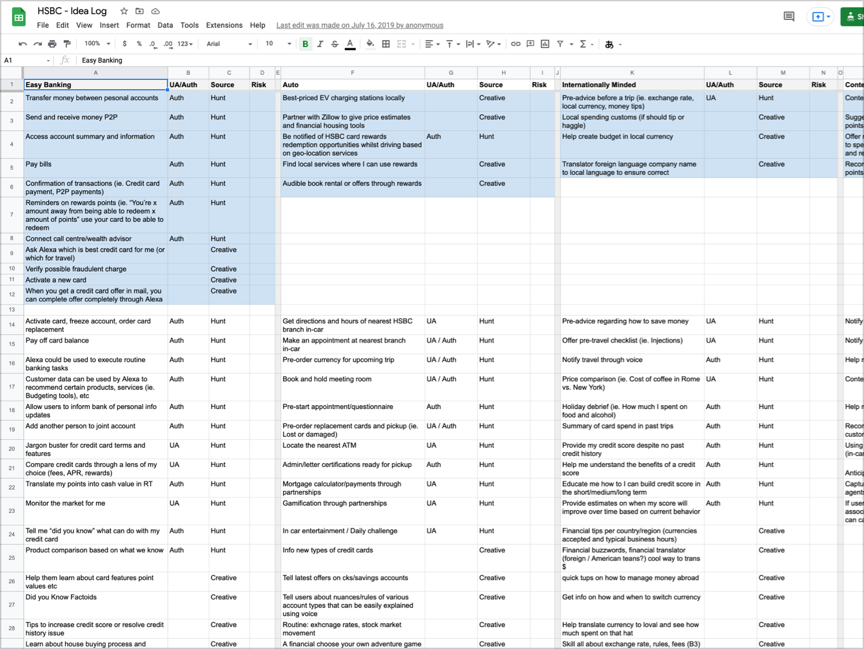Open the text color picker
Viewport: 864px width, 649px height.
pos(350,44)
